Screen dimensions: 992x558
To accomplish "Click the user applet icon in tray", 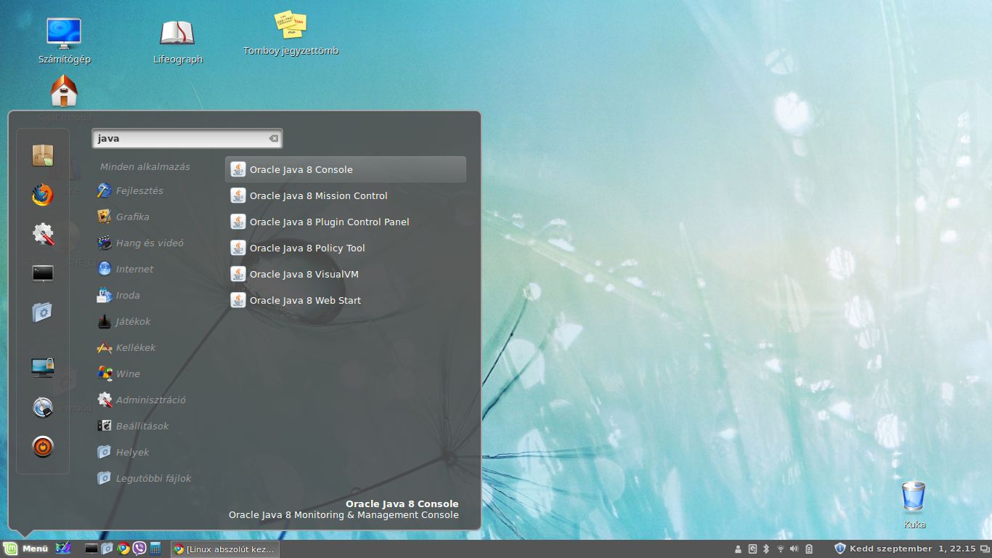I will [x=739, y=549].
